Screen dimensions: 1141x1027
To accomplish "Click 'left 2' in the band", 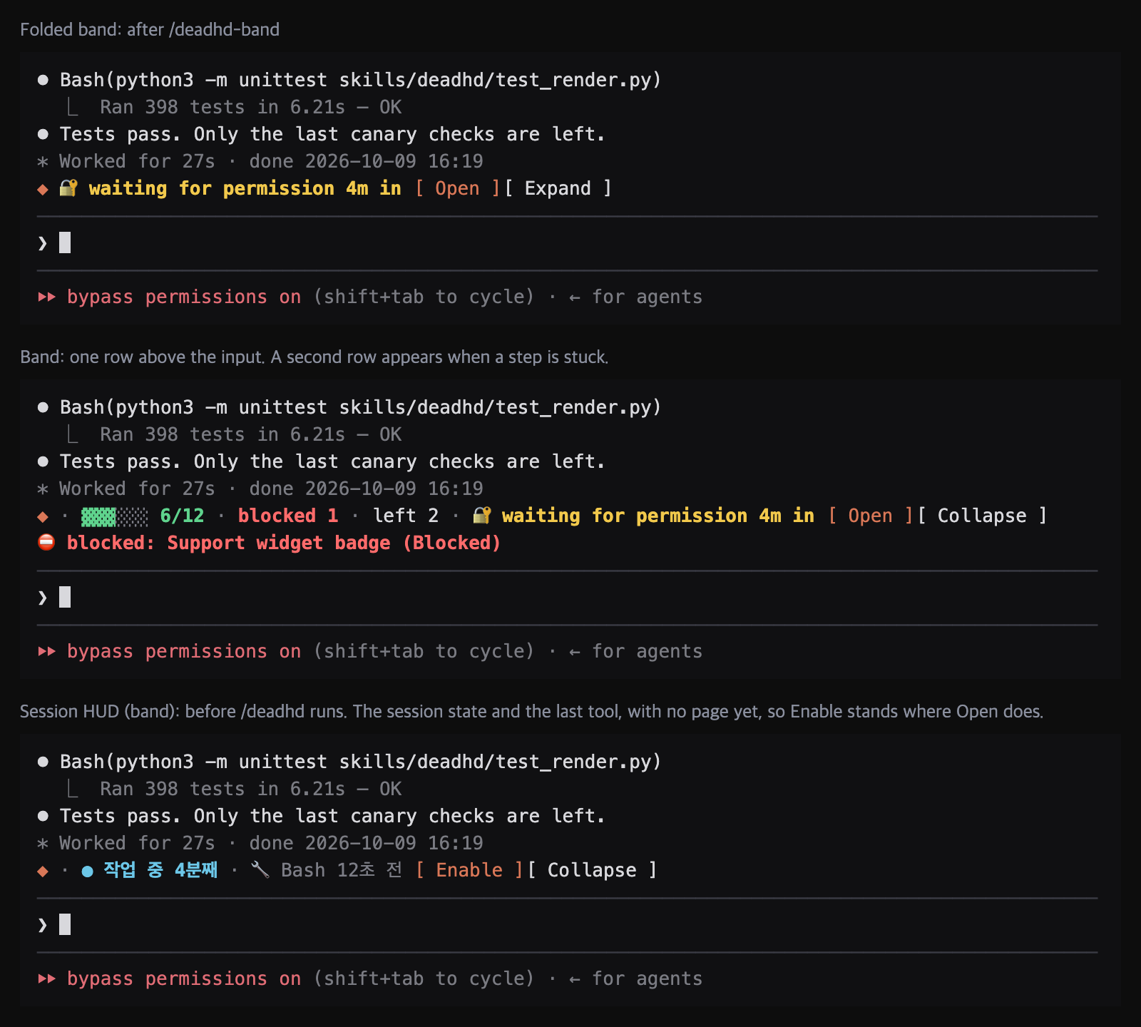I will click(x=406, y=516).
